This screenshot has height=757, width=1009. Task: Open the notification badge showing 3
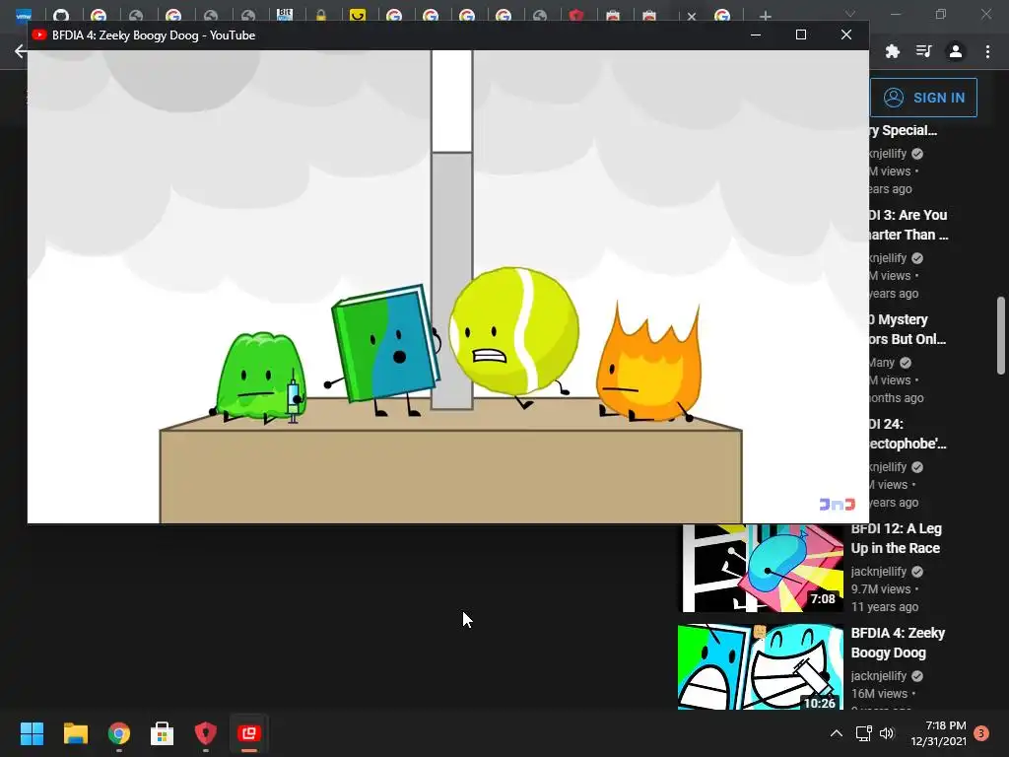click(x=981, y=733)
